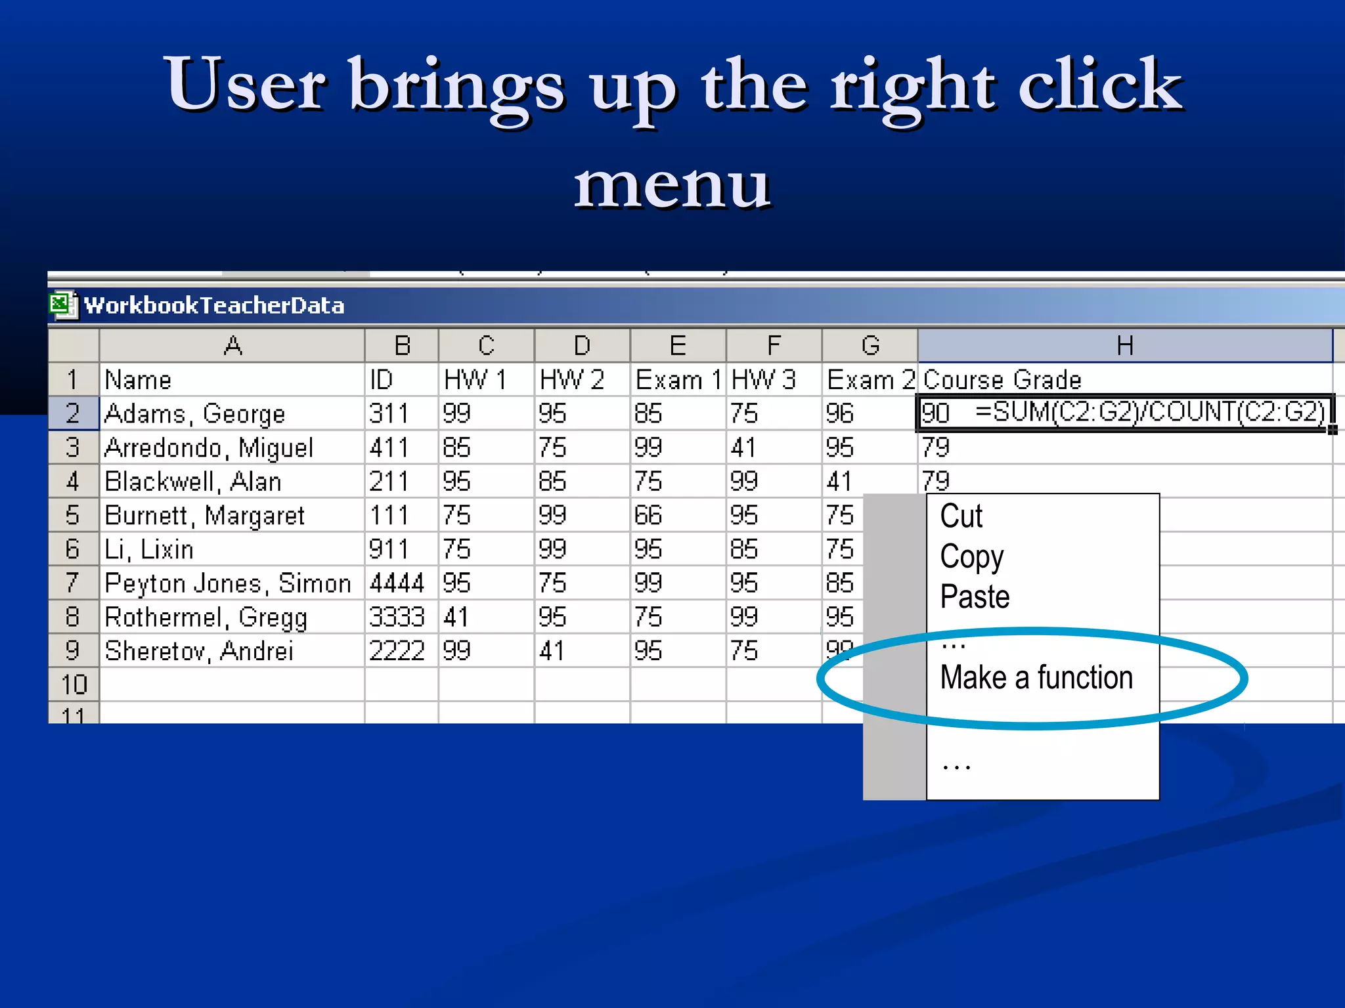Click cell 'Burnett, Margaret'

coord(232,515)
